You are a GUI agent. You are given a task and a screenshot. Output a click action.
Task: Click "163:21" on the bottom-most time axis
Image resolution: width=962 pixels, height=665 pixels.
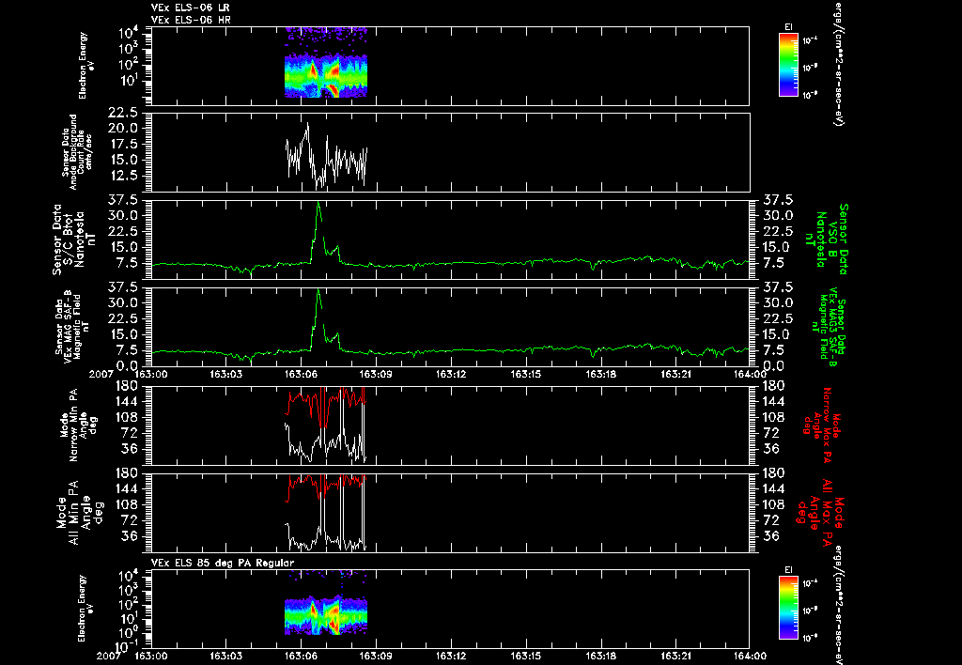point(676,656)
